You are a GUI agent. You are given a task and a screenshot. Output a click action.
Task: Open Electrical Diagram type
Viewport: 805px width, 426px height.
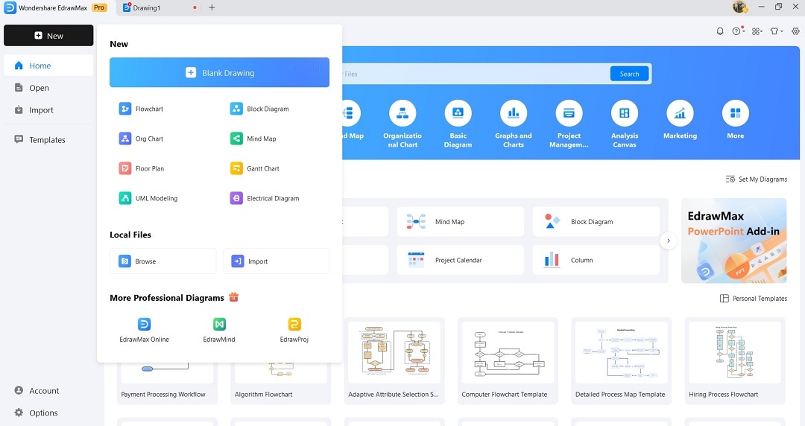coord(265,198)
